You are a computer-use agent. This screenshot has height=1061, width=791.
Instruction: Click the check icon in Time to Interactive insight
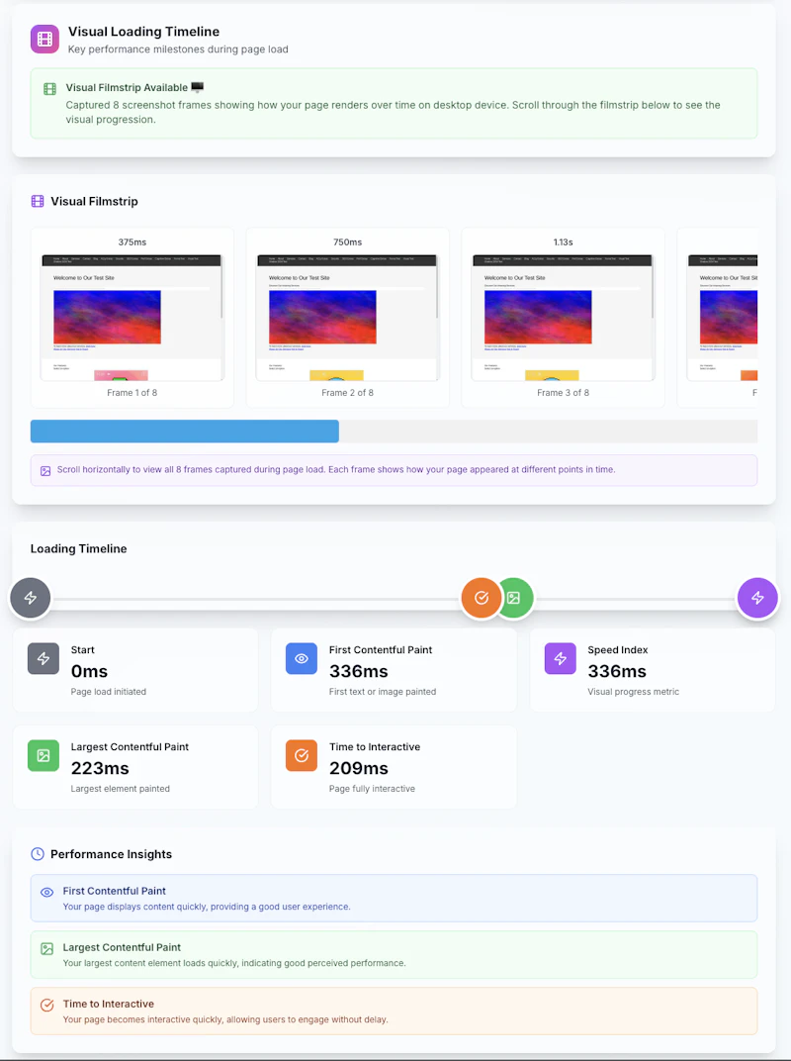(x=47, y=1006)
